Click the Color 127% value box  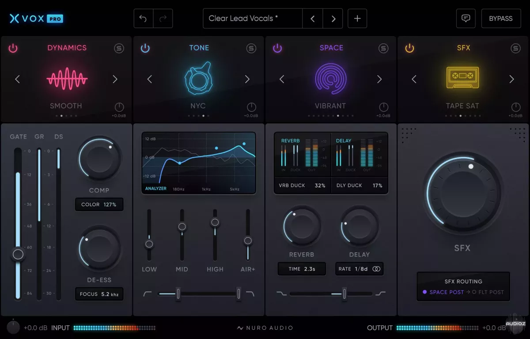(x=99, y=205)
